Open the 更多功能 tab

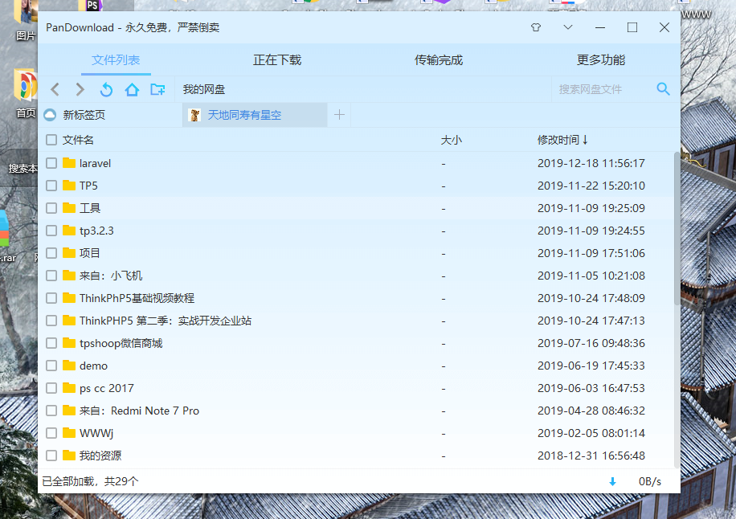[x=600, y=60]
